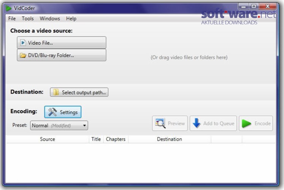The image size is (284, 190).
Task: Open the File menu
Action: (x=12, y=19)
